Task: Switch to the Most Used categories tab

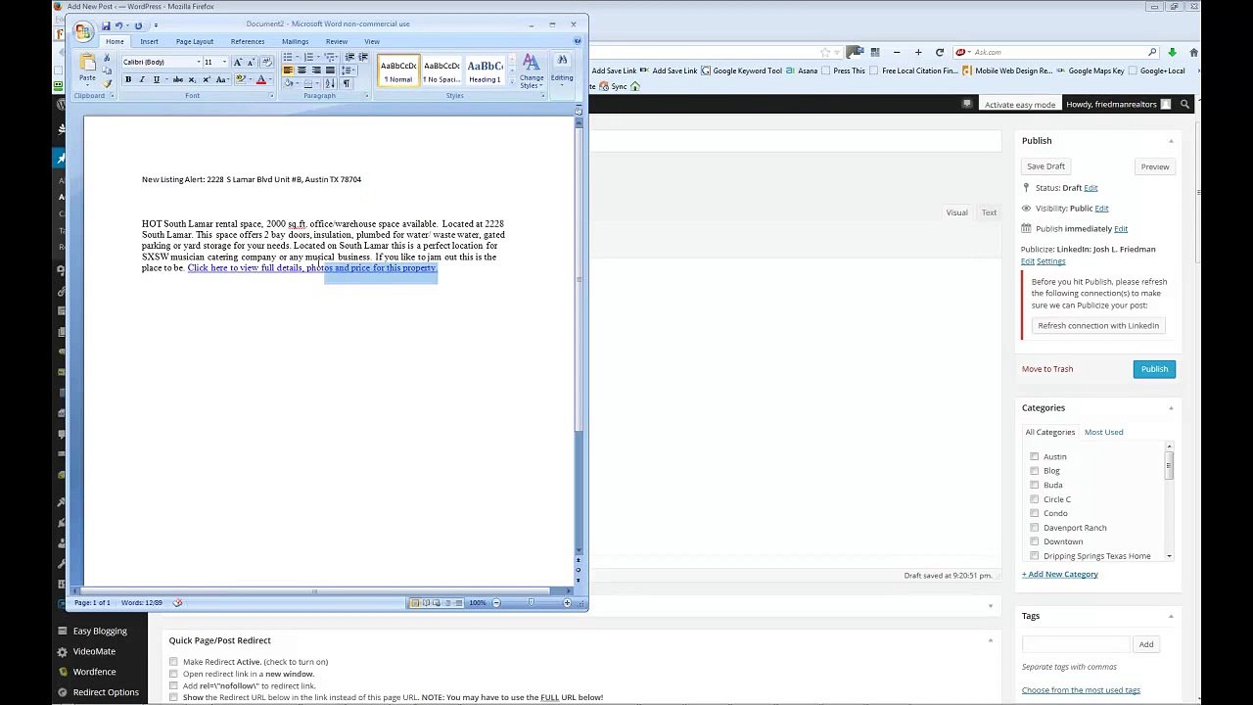Action: point(1103,432)
